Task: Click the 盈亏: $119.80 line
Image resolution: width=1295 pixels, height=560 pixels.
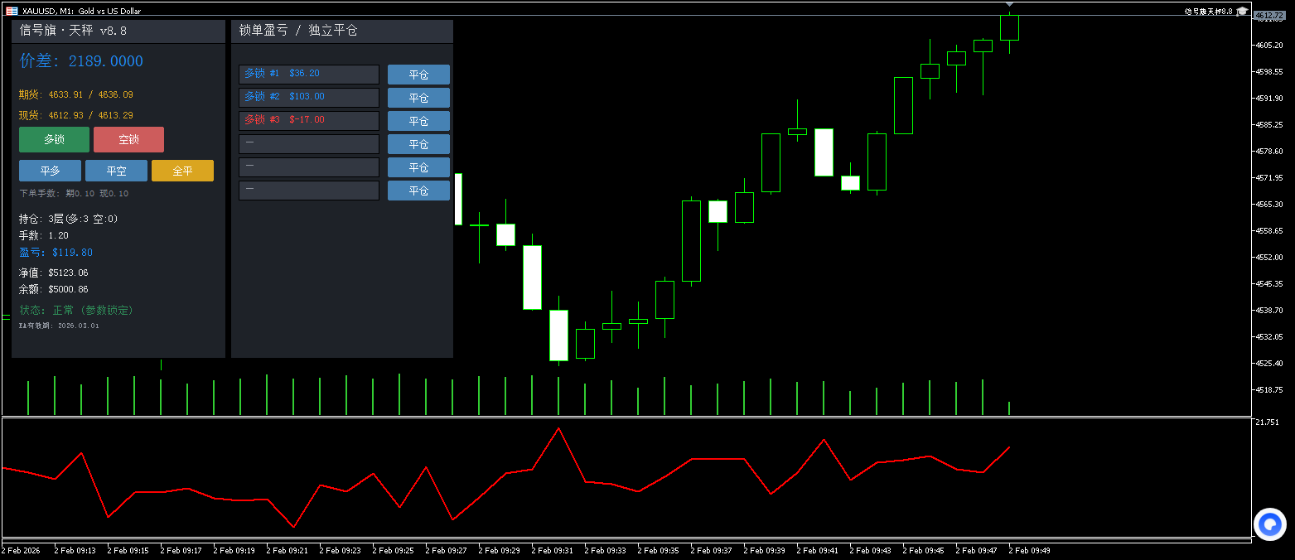Action: (x=56, y=253)
